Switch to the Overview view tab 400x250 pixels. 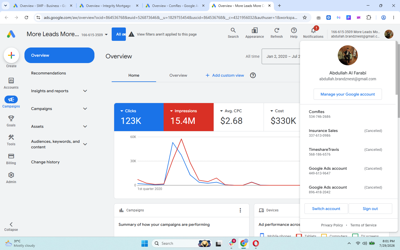point(178,75)
